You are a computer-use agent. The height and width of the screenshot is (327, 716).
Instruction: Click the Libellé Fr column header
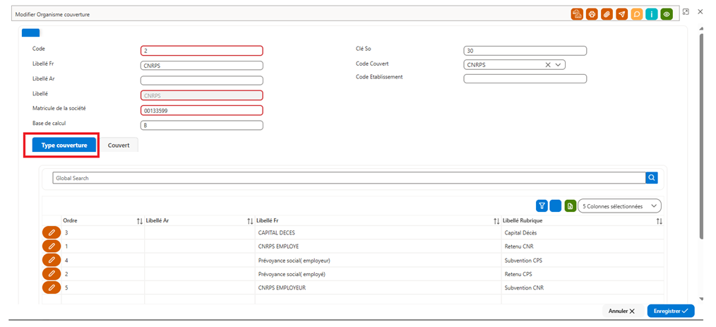point(378,220)
